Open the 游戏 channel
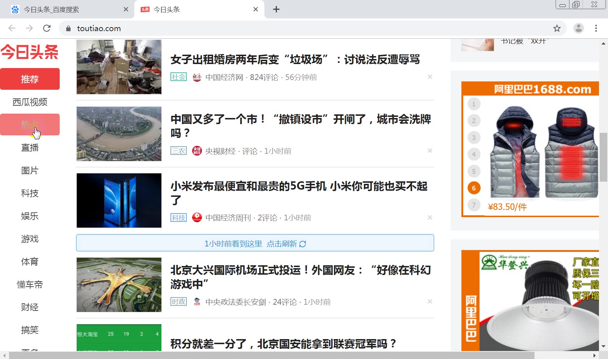Screen dimensions: 608x359 [30, 239]
